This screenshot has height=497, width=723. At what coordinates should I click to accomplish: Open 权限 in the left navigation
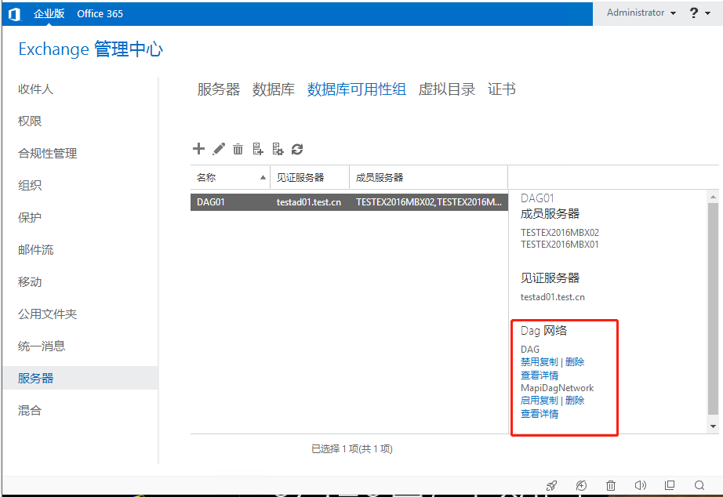point(30,122)
